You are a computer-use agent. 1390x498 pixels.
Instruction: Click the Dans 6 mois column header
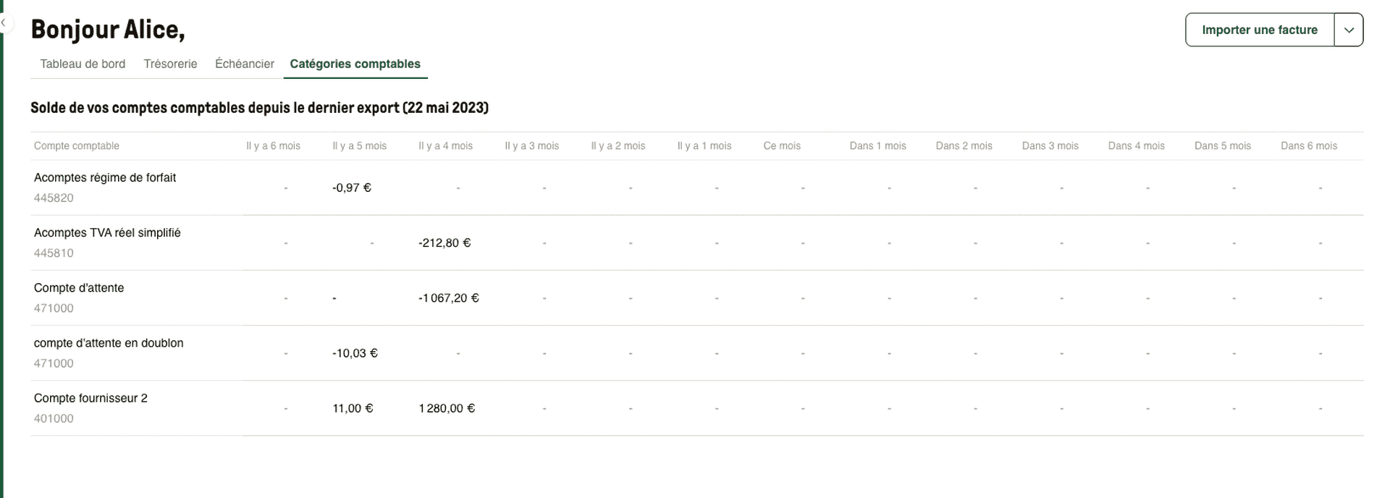(x=1309, y=145)
